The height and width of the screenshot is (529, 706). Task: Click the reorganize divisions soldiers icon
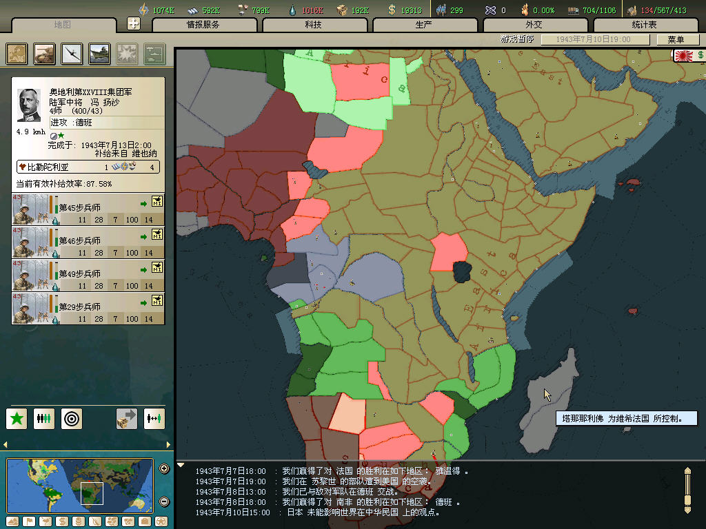pyautogui.click(x=44, y=418)
